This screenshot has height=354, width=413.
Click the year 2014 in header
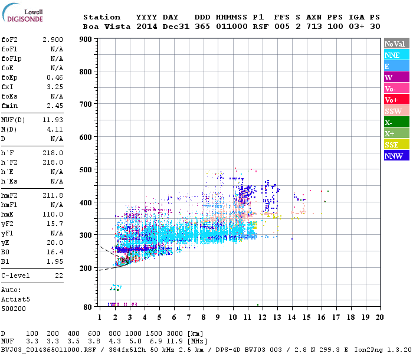point(147,27)
